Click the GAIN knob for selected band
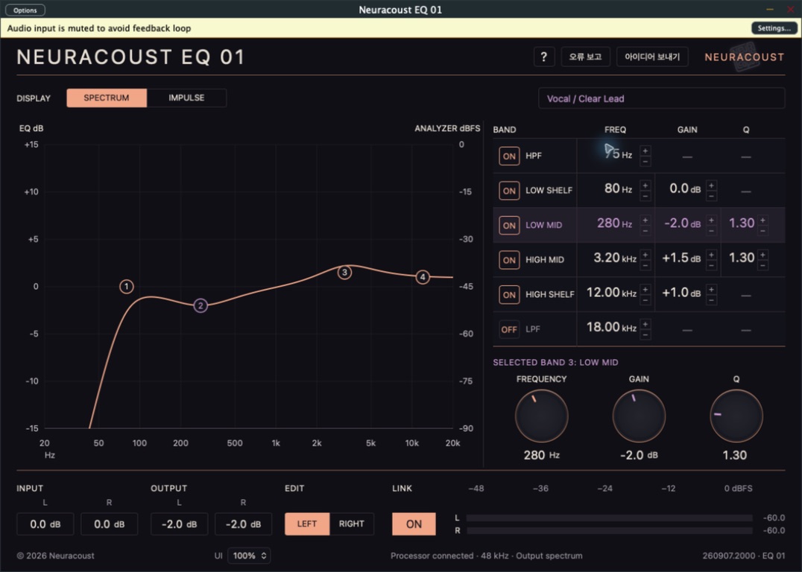Screen dimensions: 802x572 (639, 416)
